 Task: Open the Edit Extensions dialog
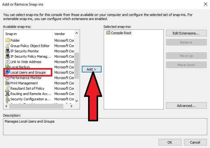186,33
